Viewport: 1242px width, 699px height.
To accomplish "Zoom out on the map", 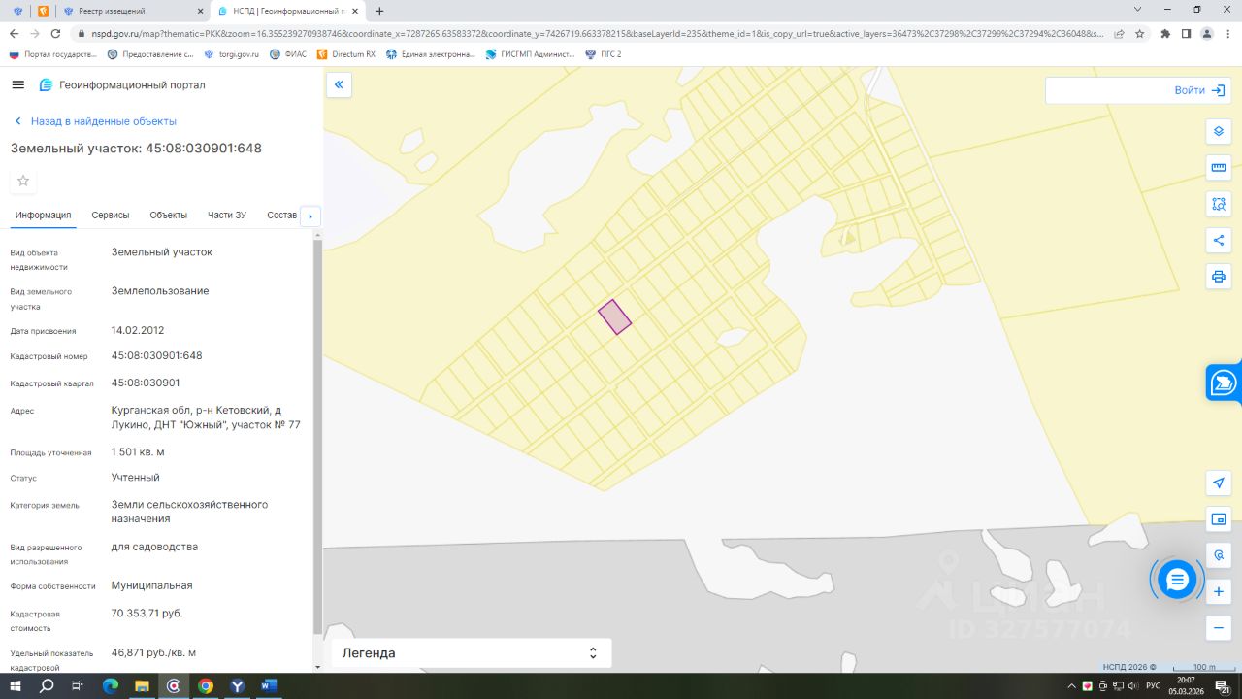I will [1219, 627].
